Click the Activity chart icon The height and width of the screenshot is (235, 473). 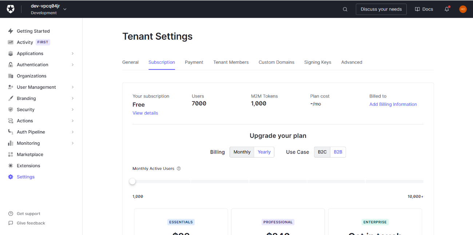pyautogui.click(x=11, y=42)
